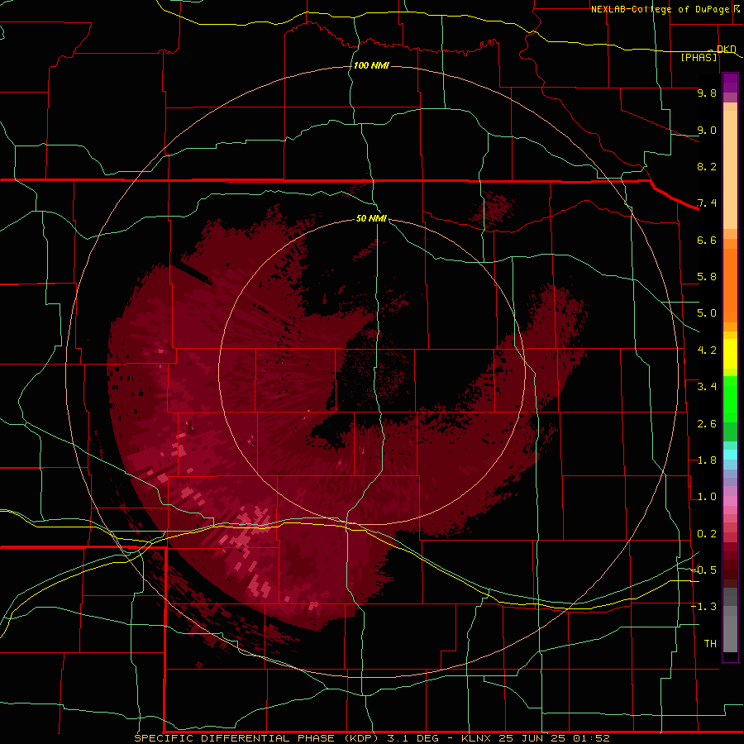Click the orange segment of the color bar

point(730,284)
